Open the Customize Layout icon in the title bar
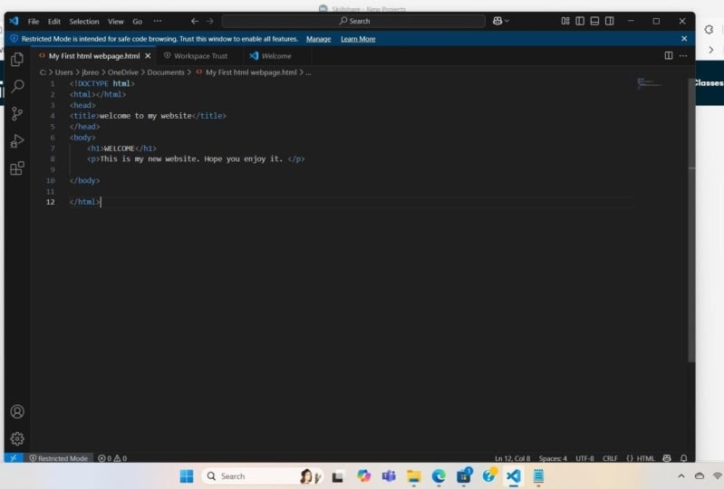This screenshot has width=724, height=489. (x=565, y=21)
